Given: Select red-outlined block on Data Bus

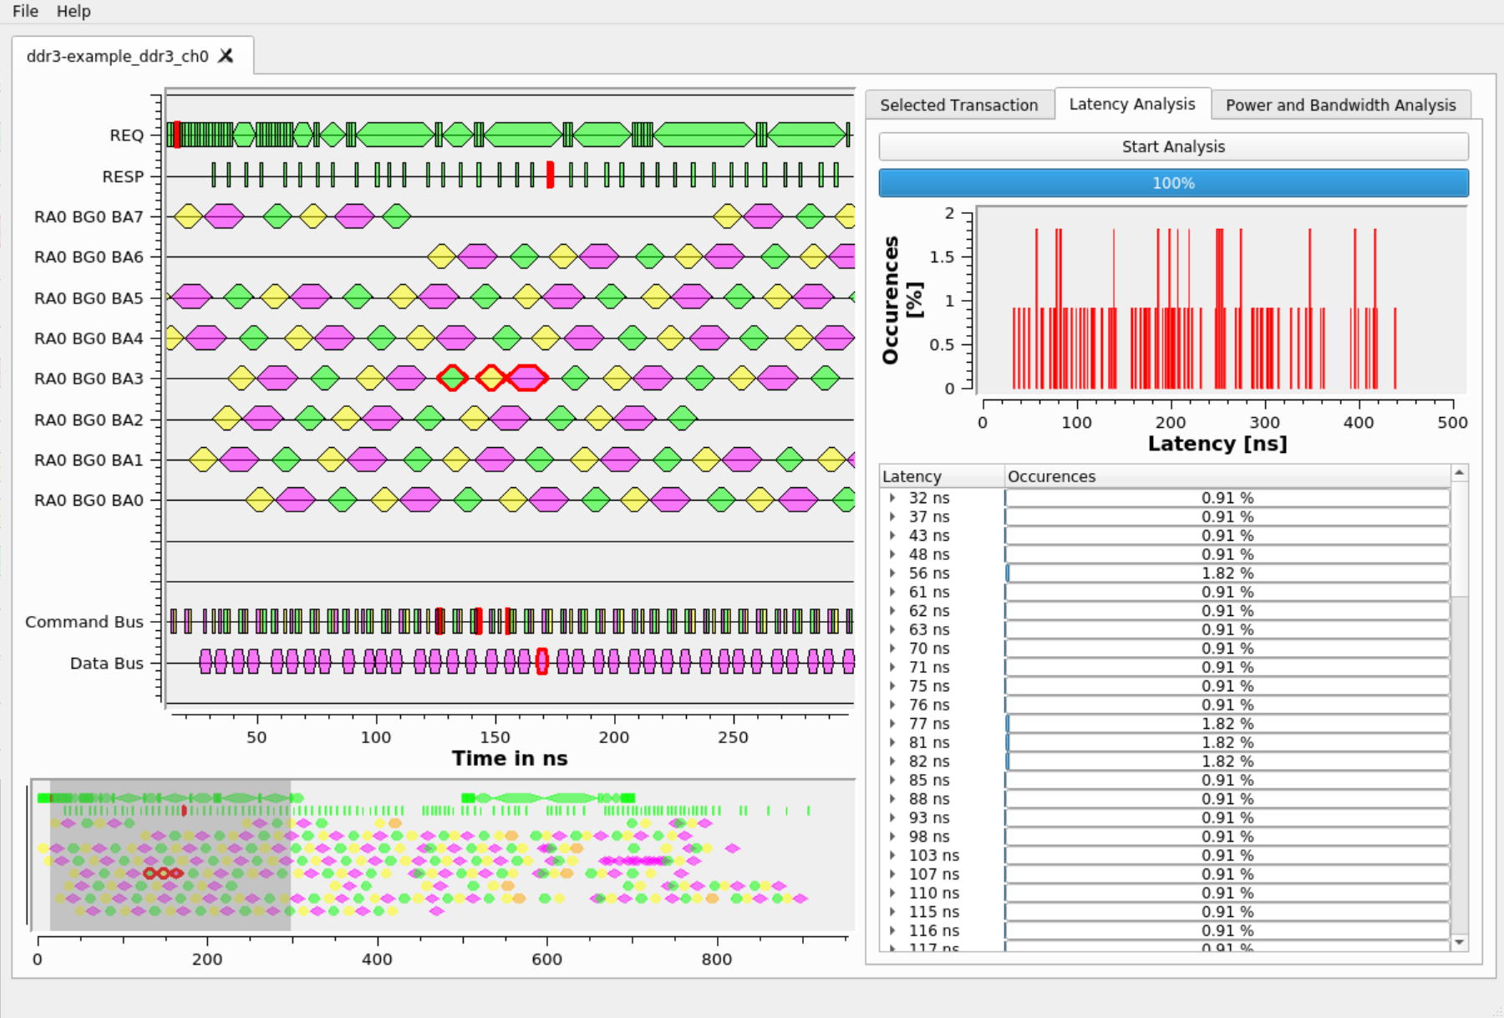Looking at the screenshot, I should click(541, 662).
